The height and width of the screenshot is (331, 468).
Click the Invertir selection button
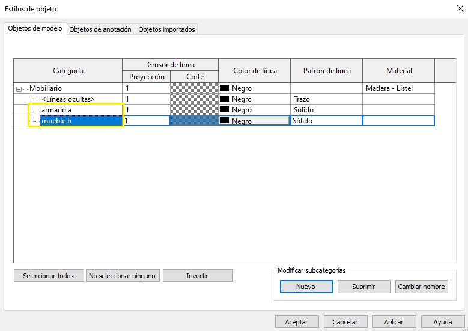pyautogui.click(x=198, y=276)
